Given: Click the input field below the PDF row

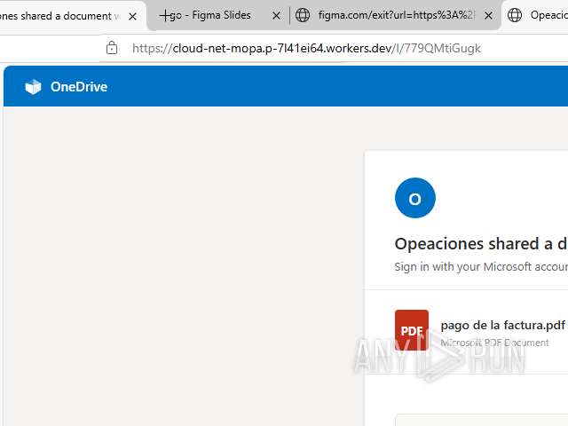Looking at the screenshot, I should (482, 420).
